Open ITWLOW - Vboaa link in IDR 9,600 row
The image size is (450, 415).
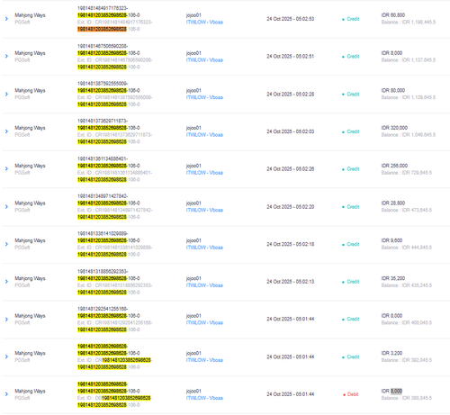click(x=204, y=248)
